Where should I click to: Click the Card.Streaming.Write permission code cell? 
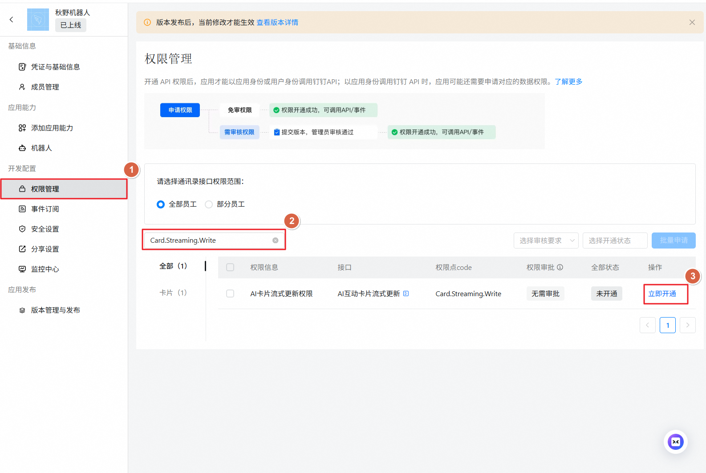[468, 294]
